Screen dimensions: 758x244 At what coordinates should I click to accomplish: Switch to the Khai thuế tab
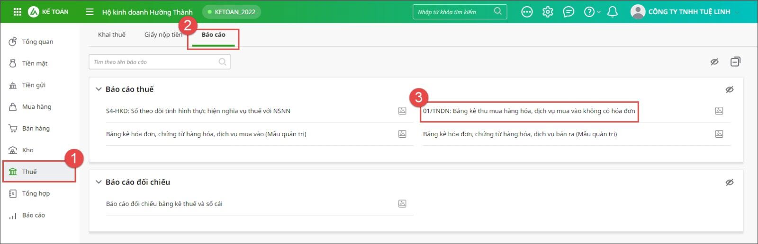(112, 35)
